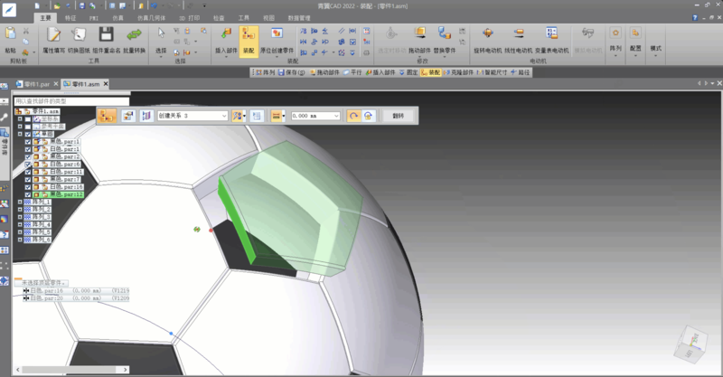Click the 属性填写 tool icon
Image resolution: width=723 pixels, height=377 pixels.
[x=53, y=35]
